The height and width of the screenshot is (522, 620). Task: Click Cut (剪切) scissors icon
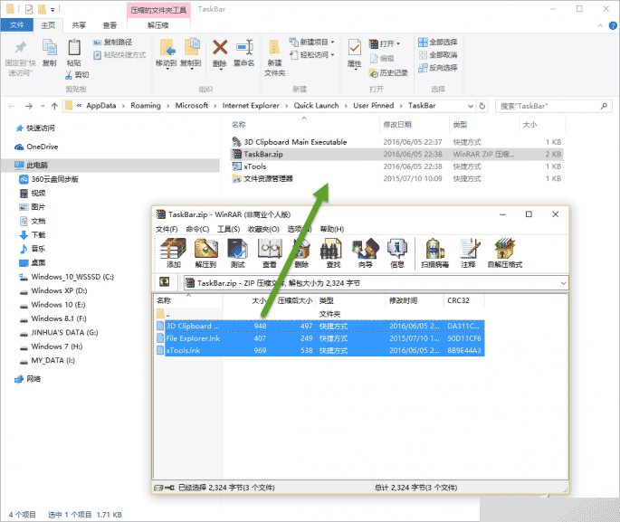(x=69, y=75)
